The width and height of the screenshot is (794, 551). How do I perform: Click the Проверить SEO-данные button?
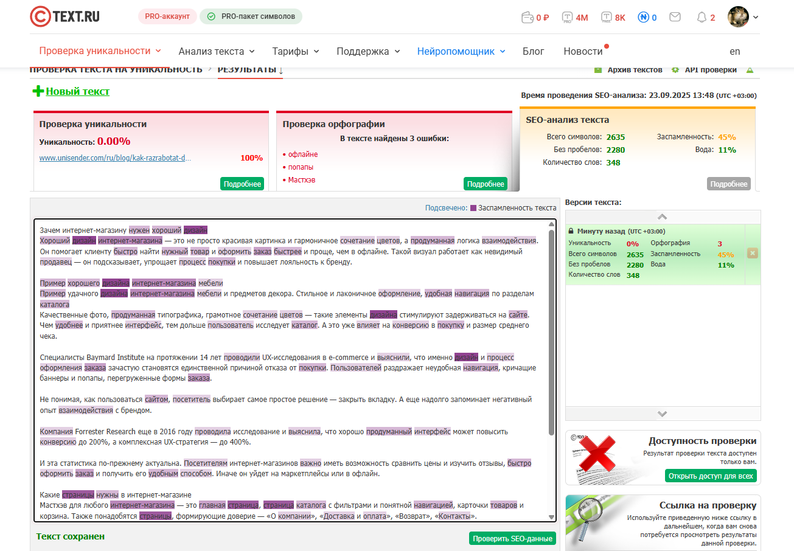pyautogui.click(x=513, y=538)
